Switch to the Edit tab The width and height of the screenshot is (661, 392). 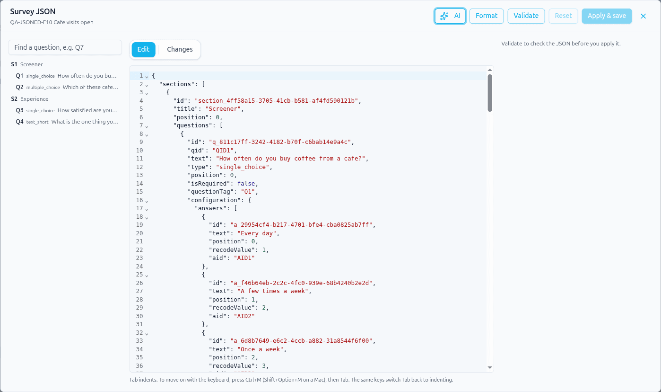point(143,49)
